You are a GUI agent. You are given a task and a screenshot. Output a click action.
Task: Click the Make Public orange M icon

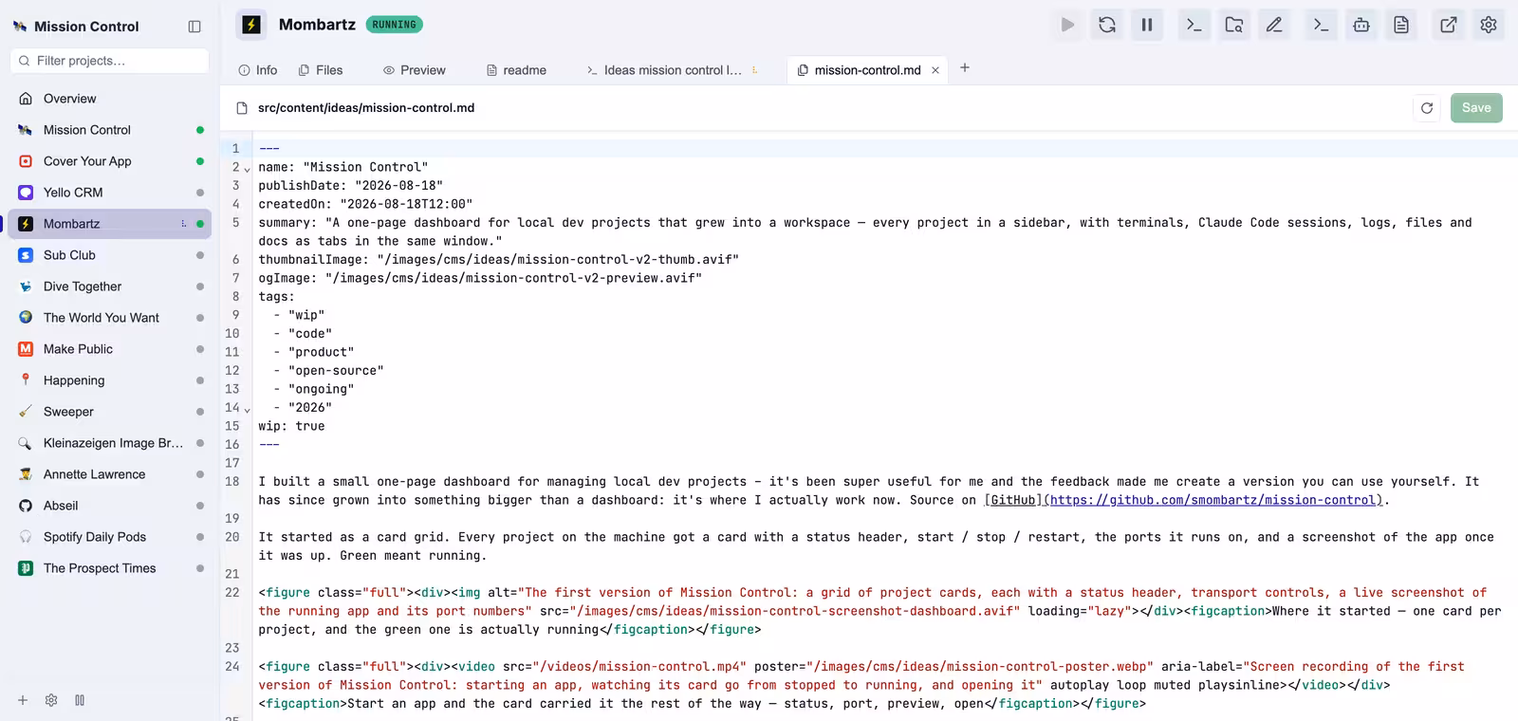point(26,349)
